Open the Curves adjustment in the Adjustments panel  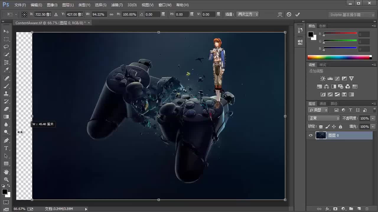tap(337, 78)
